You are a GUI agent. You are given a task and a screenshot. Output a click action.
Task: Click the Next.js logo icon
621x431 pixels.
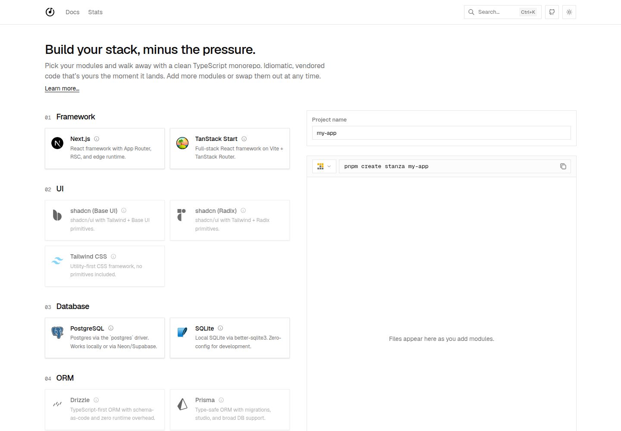(x=57, y=143)
